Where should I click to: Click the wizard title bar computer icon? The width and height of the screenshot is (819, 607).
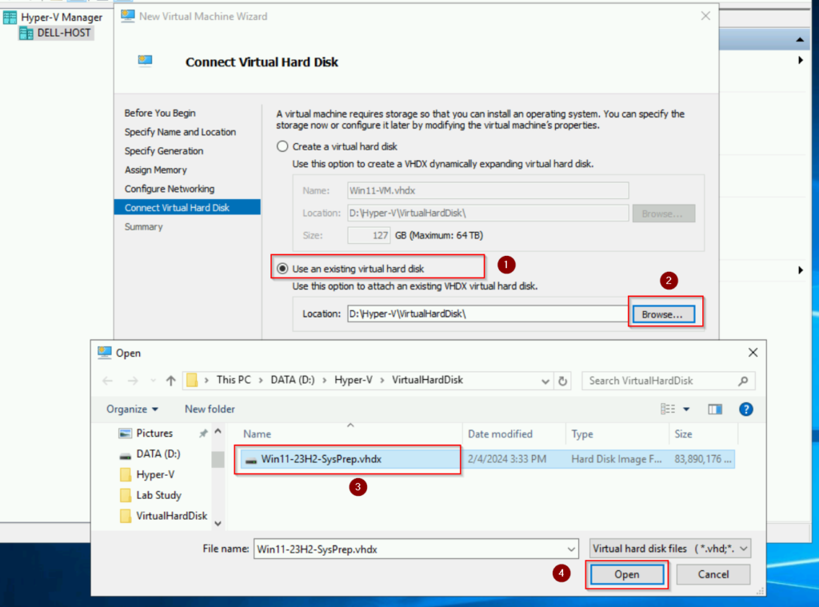pyautogui.click(x=127, y=16)
